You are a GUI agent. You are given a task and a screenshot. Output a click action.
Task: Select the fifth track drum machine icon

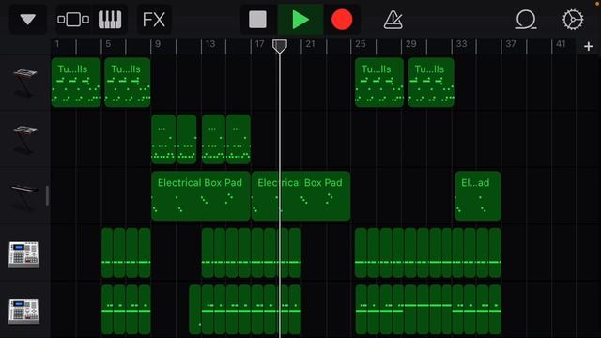tap(23, 311)
